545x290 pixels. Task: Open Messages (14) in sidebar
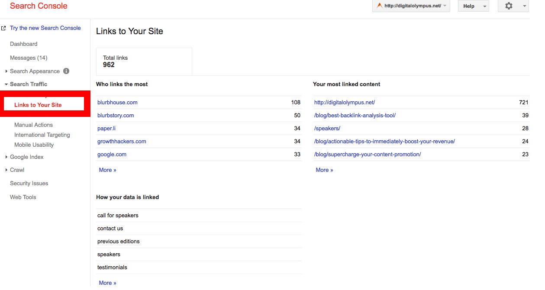click(x=29, y=58)
